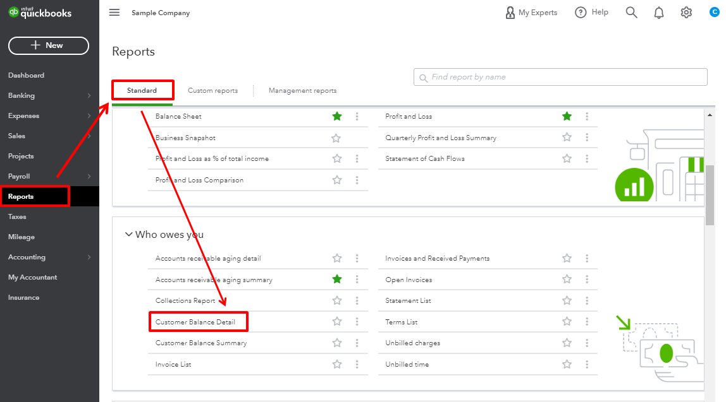The height and width of the screenshot is (402, 726).
Task: Favorite the Customer Balance Detail report
Action: (x=337, y=321)
